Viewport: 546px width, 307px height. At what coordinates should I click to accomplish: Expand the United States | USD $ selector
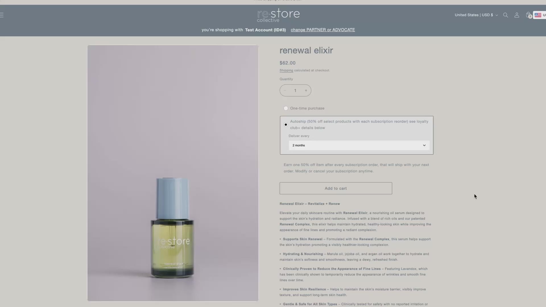coord(476,15)
